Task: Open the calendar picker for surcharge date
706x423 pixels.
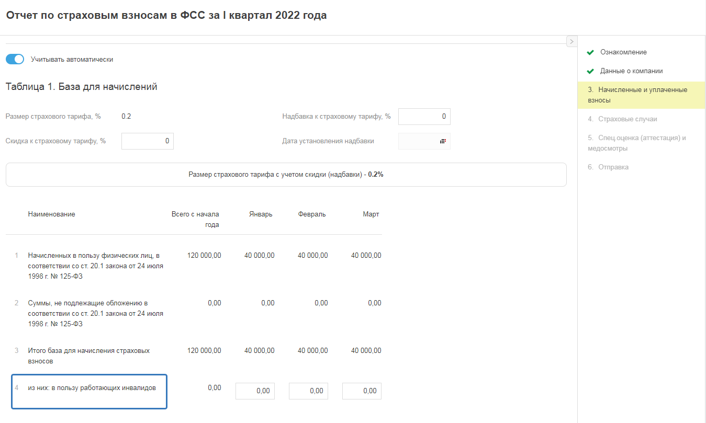Action: click(x=443, y=141)
